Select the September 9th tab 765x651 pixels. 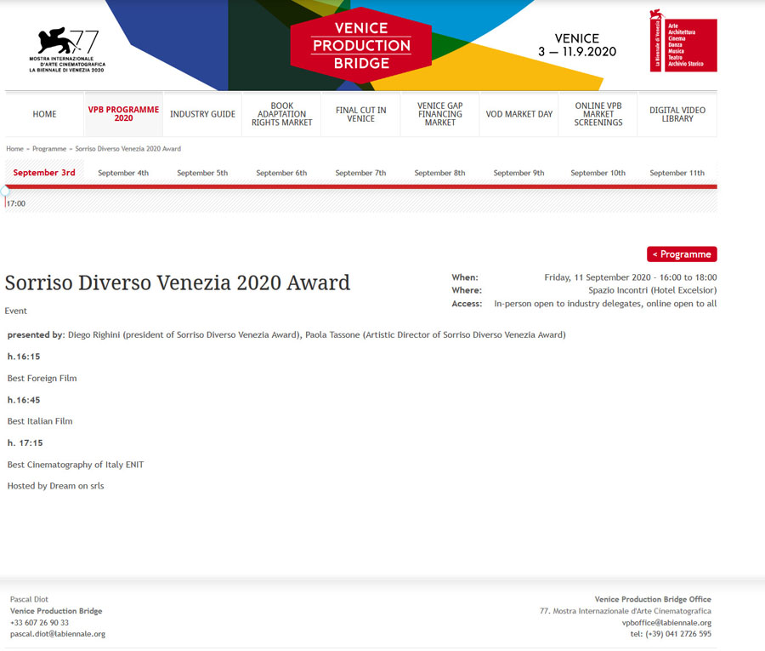(518, 173)
